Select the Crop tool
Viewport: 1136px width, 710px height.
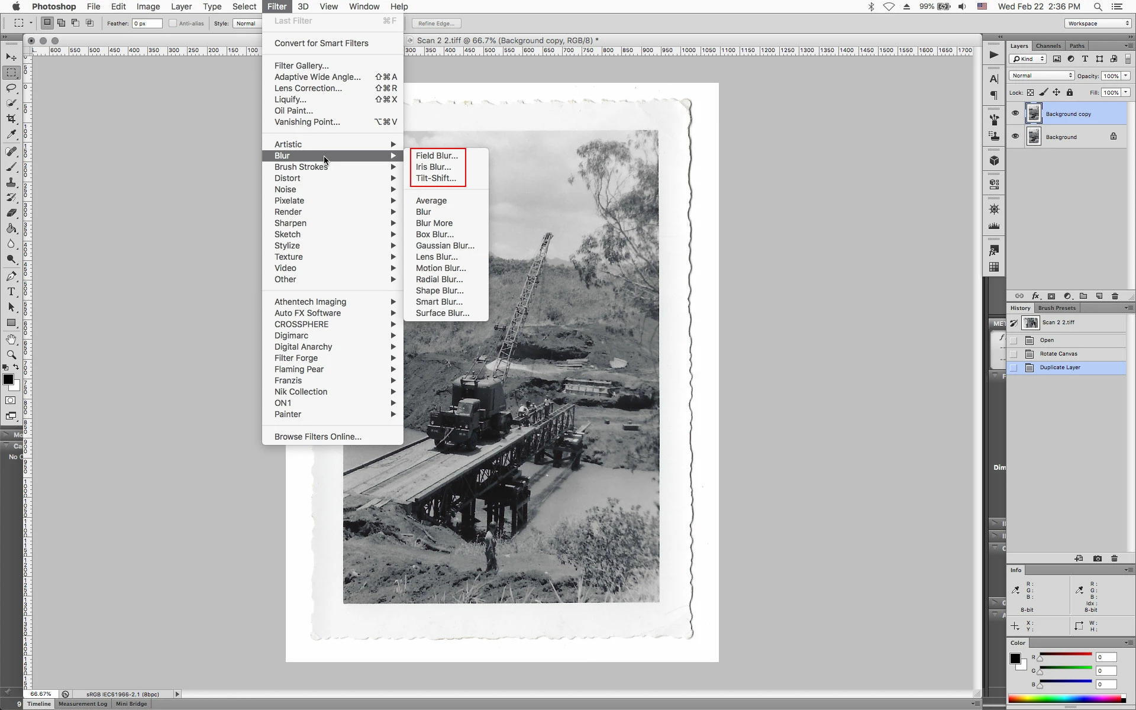click(11, 119)
